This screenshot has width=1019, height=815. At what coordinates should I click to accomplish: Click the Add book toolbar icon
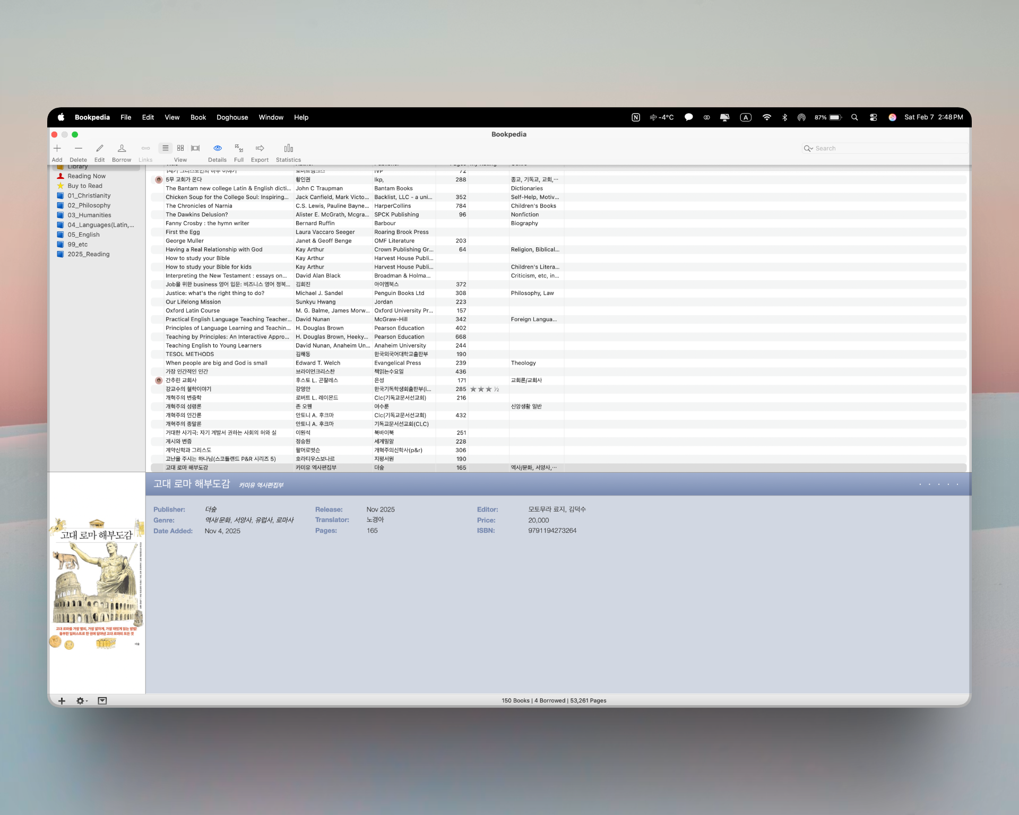click(57, 149)
